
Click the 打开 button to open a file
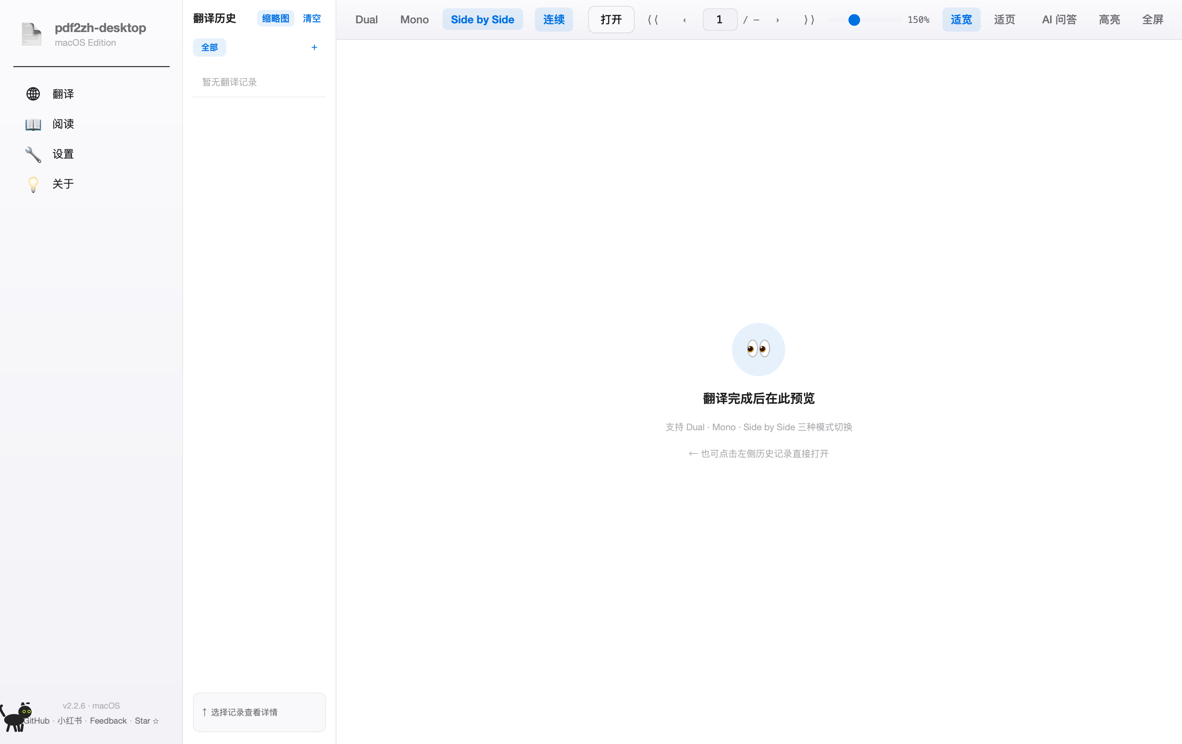[611, 20]
